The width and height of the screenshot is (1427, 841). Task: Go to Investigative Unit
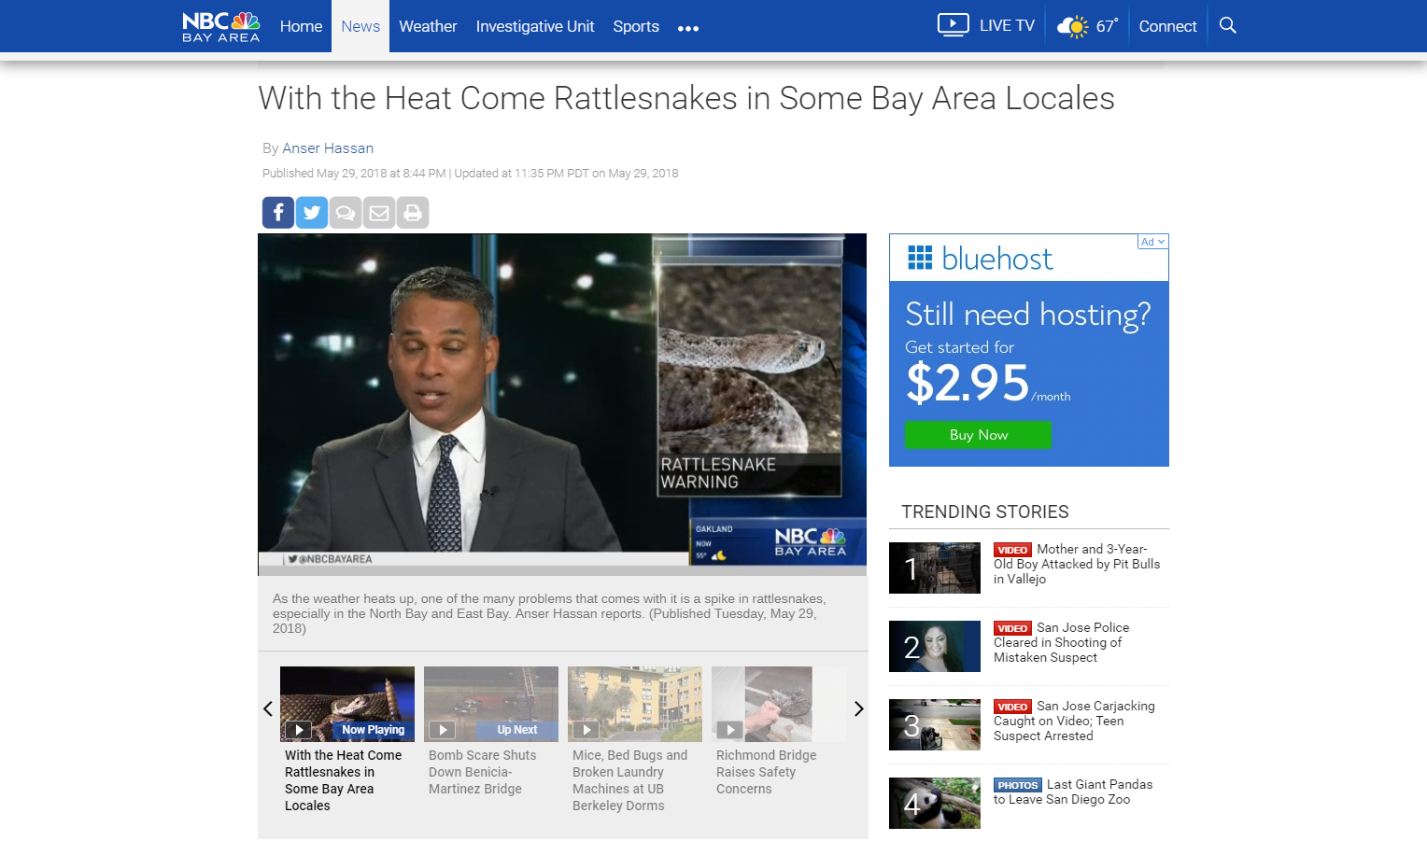click(x=535, y=26)
